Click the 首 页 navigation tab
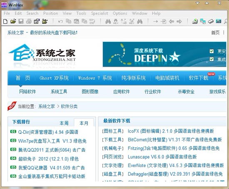Screen dimensions: 229x189 pyautogui.click(x=23, y=78)
